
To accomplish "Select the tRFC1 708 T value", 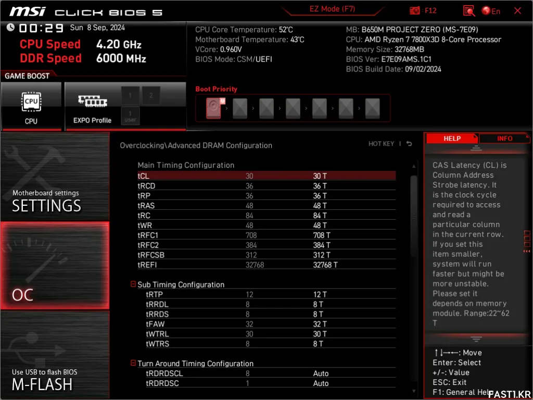I will point(322,235).
